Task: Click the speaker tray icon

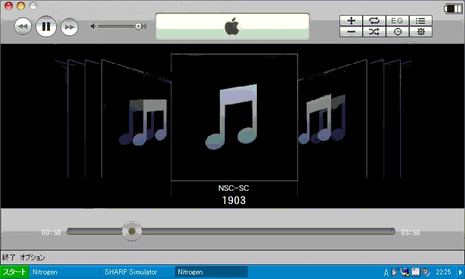Action: (x=426, y=272)
